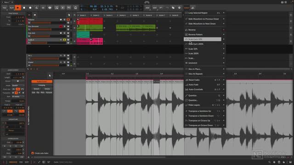Toggle mute on the Poly Grid track
The width and height of the screenshot is (294, 165).
click(68, 33)
